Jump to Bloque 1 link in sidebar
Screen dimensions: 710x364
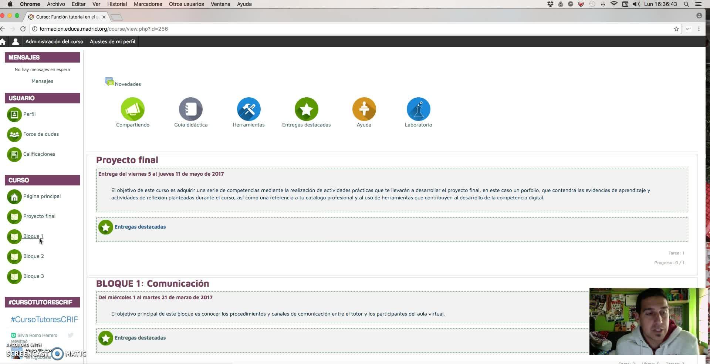click(x=33, y=236)
